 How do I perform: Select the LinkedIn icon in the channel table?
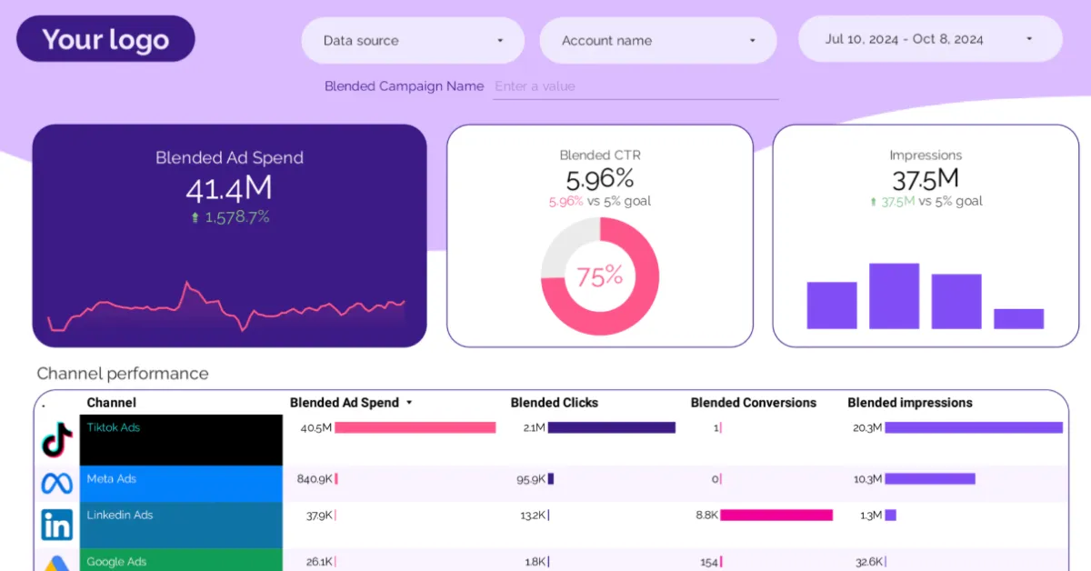(x=56, y=525)
